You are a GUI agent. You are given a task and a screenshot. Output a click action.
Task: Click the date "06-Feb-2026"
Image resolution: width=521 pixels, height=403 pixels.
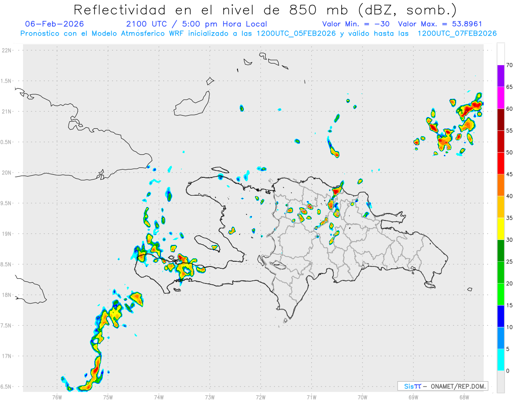55,24
